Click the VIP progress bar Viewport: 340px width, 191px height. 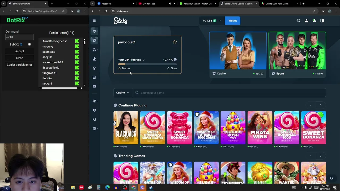click(x=147, y=64)
